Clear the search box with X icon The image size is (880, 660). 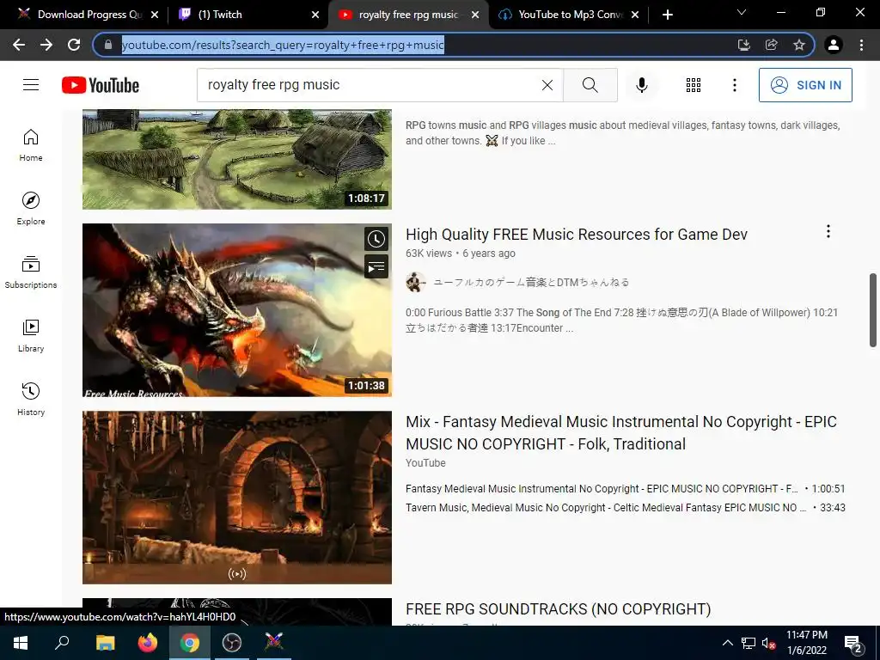click(x=547, y=85)
